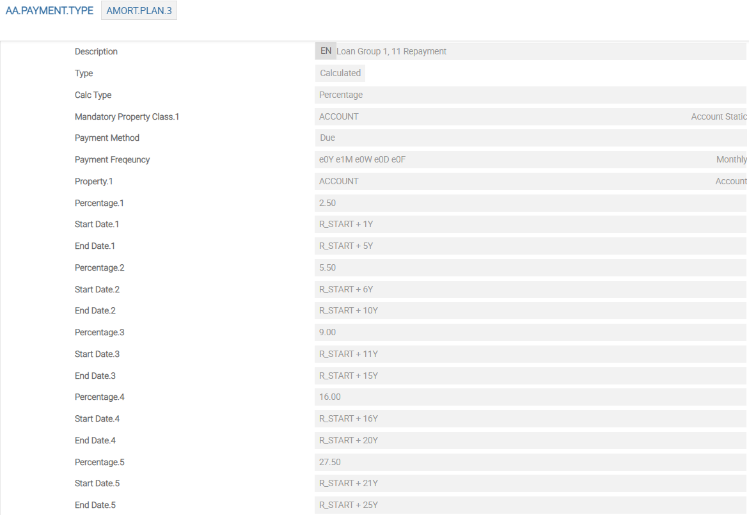Select the Type field showing Calculated

pyautogui.click(x=340, y=73)
